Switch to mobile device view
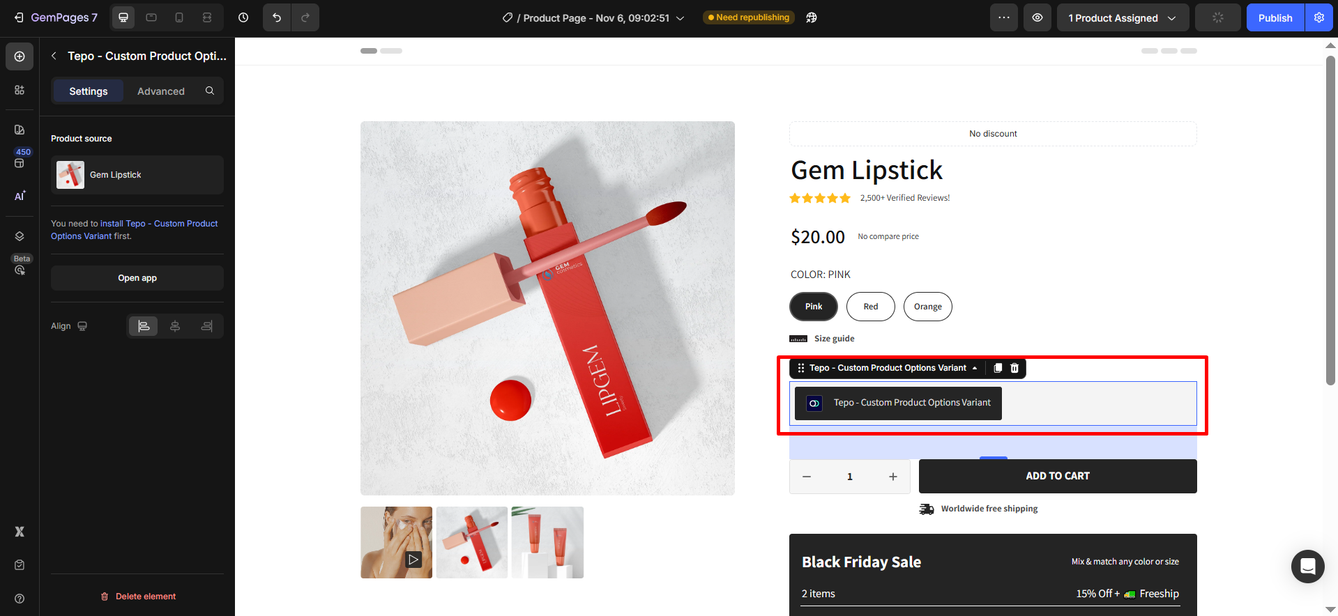Image resolution: width=1338 pixels, height=616 pixels. click(x=179, y=17)
